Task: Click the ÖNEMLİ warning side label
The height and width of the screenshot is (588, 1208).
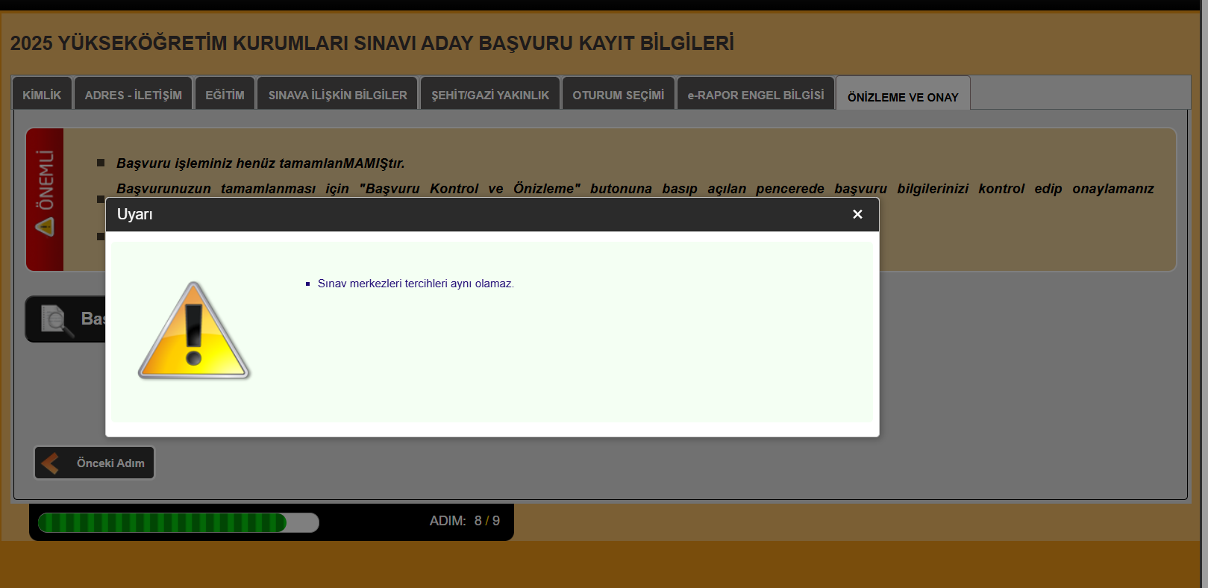Action: coord(45,199)
